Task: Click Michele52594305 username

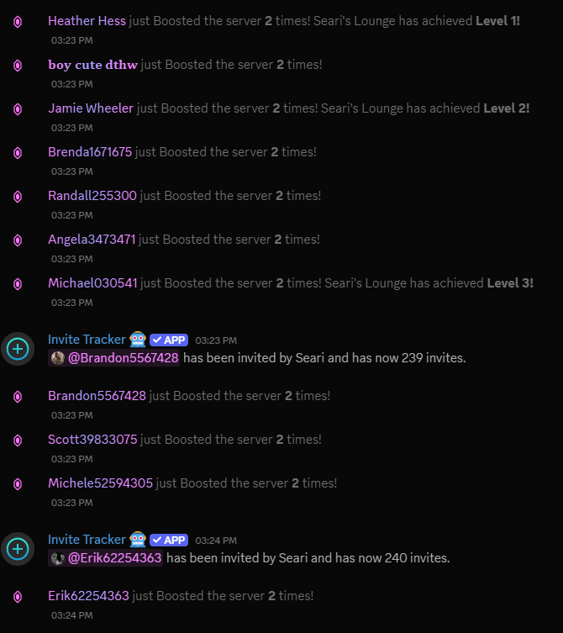Action: 100,483
